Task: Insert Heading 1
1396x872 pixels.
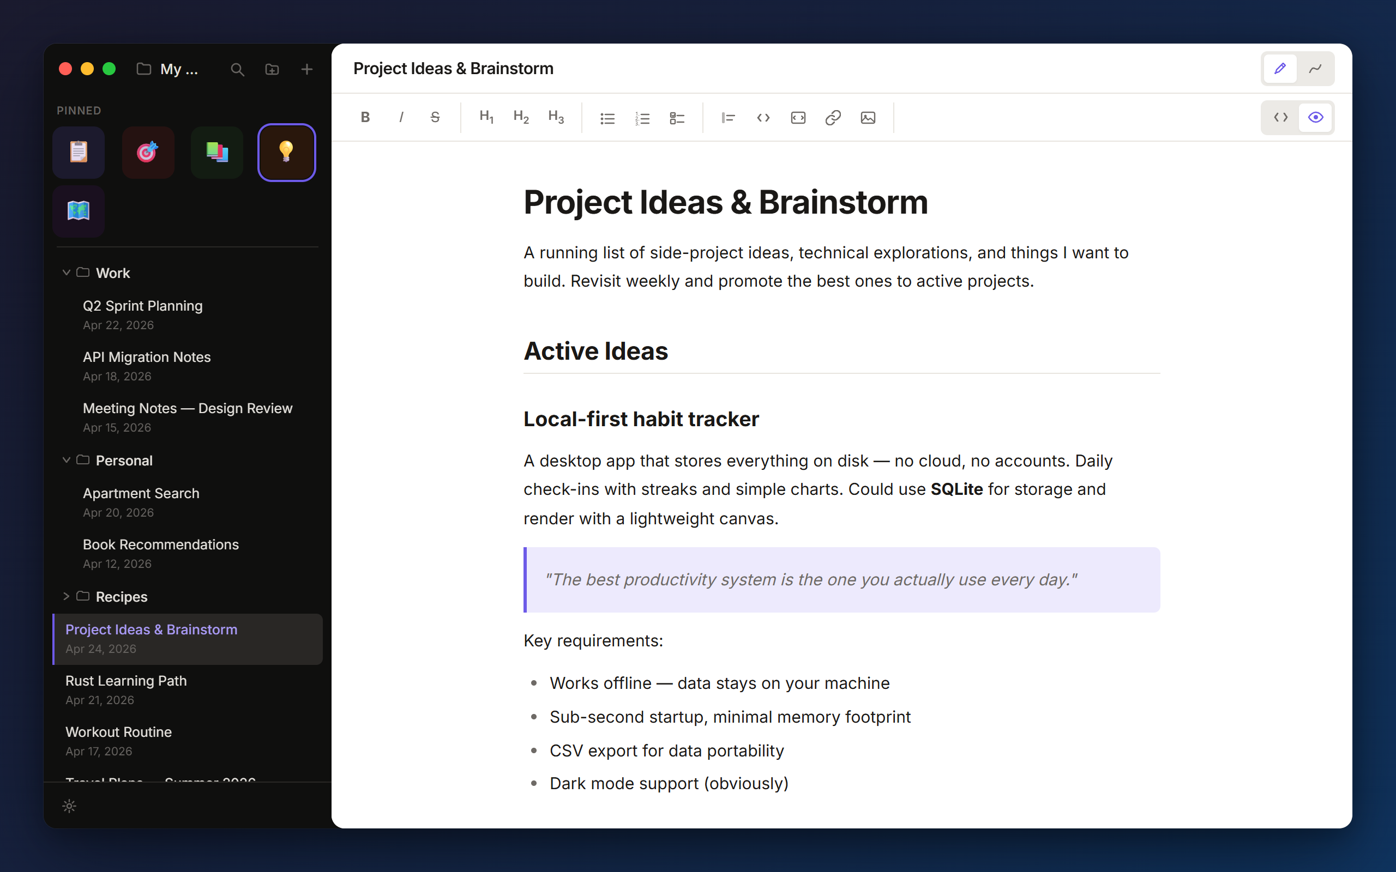Action: click(x=486, y=118)
